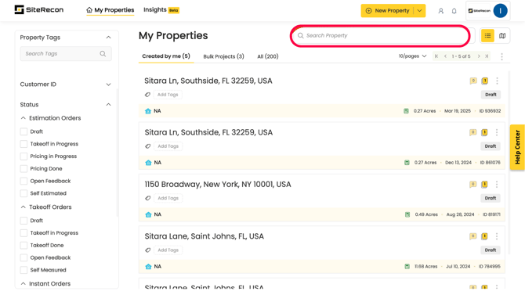Collapse the Property Tags section
The width and height of the screenshot is (525, 295).
coord(108,37)
